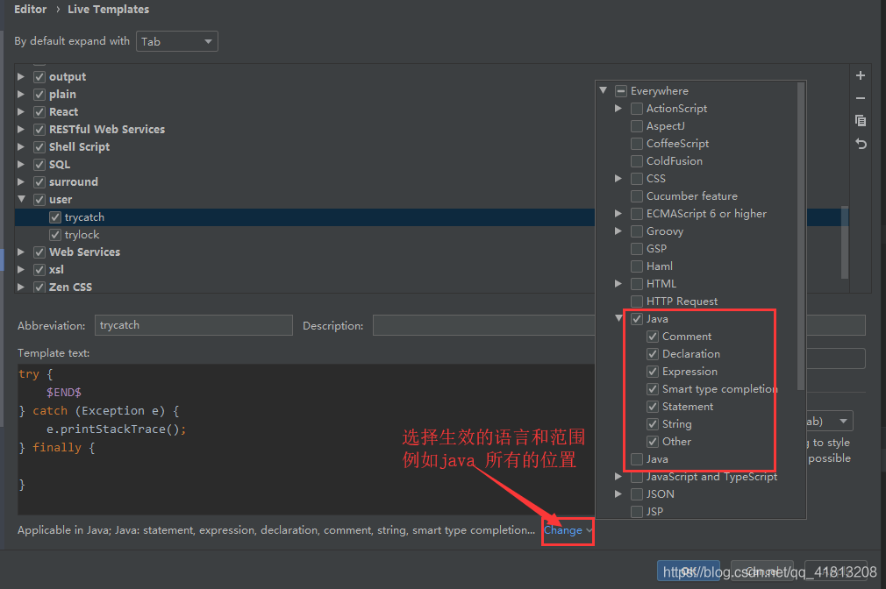
Task: Toggle the React template group checkbox
Action: coord(39,112)
